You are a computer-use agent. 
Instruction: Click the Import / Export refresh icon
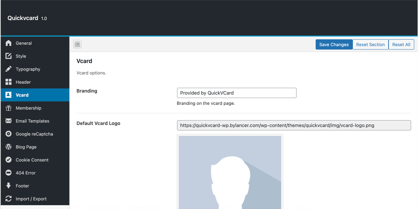tap(9, 199)
